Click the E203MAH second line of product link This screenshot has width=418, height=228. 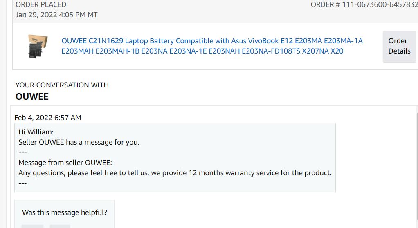coord(202,51)
